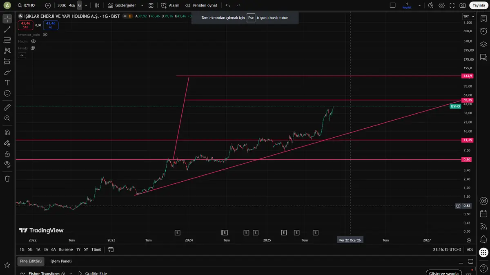
Task: Open the TRY currency dropdown
Action: click(x=468, y=16)
